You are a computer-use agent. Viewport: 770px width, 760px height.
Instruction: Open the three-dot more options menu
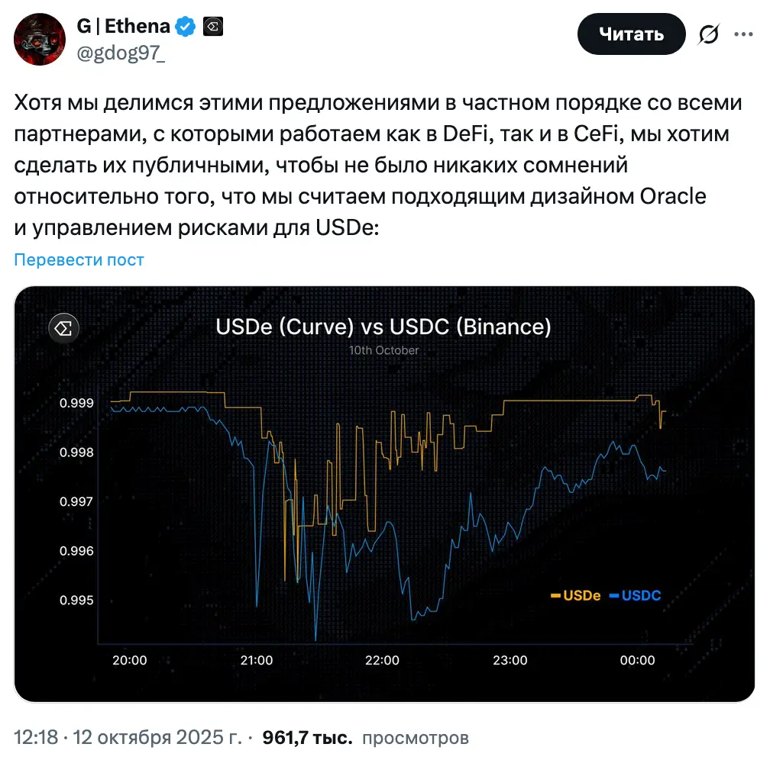pos(743,34)
